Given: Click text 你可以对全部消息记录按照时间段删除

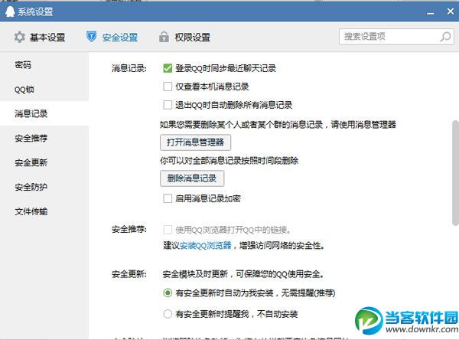Looking at the screenshot, I should (229, 161).
